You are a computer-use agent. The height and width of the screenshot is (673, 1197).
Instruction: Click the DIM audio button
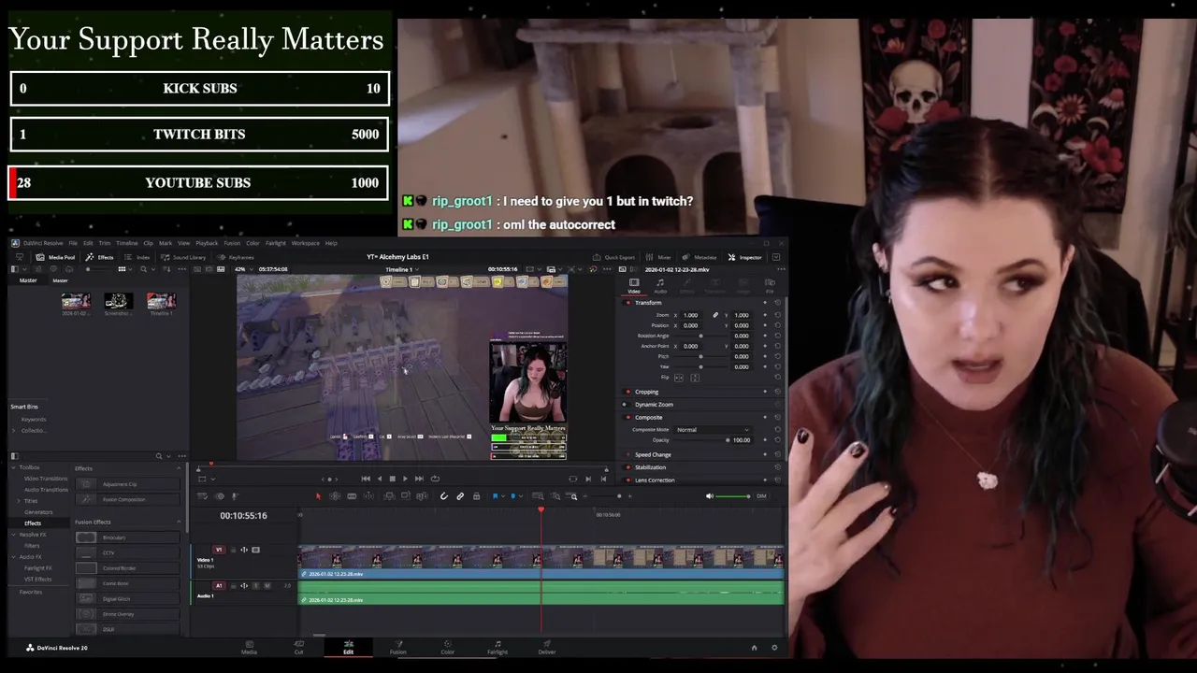pos(761,496)
